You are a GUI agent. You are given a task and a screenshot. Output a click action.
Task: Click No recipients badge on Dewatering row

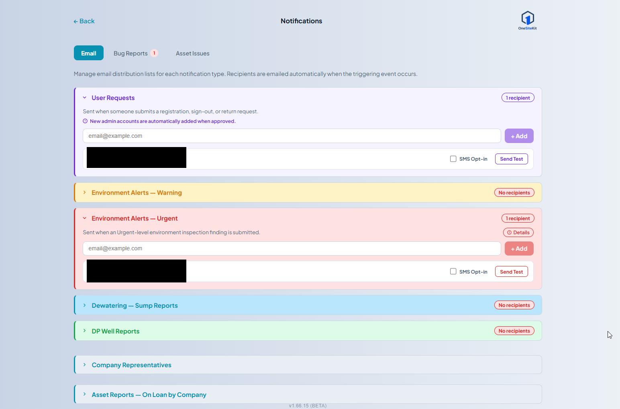514,305
